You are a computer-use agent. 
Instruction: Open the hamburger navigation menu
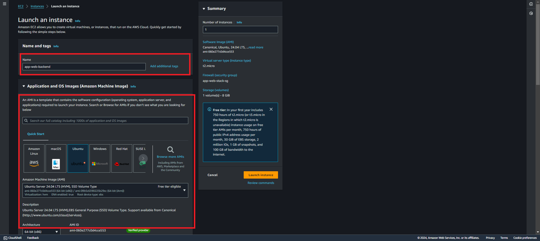pos(5,4)
